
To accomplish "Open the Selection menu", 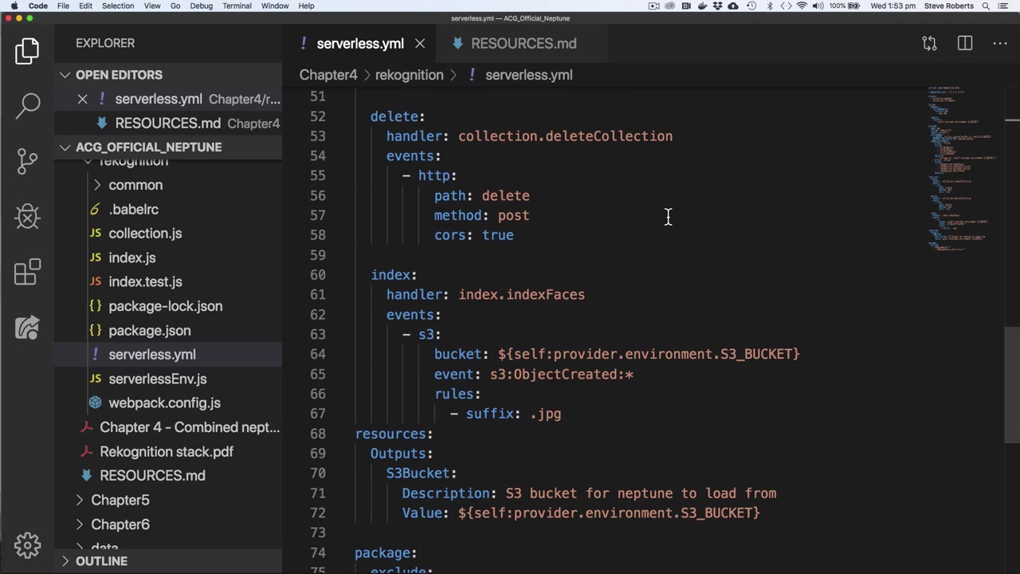I will click(117, 6).
